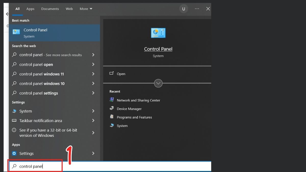Screen dimensions: 306x172
Task: Switch to the All tab
Action: (17, 9)
